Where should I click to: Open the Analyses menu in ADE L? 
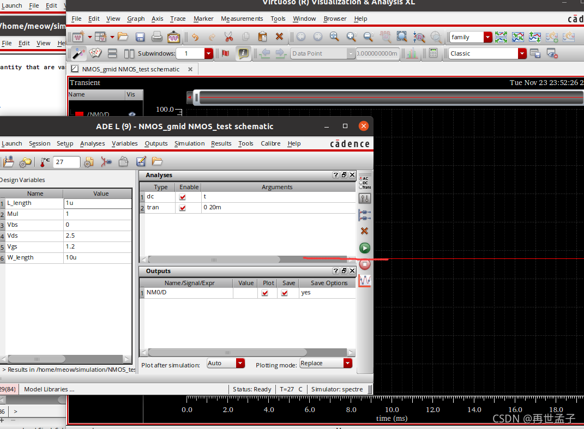coord(92,143)
